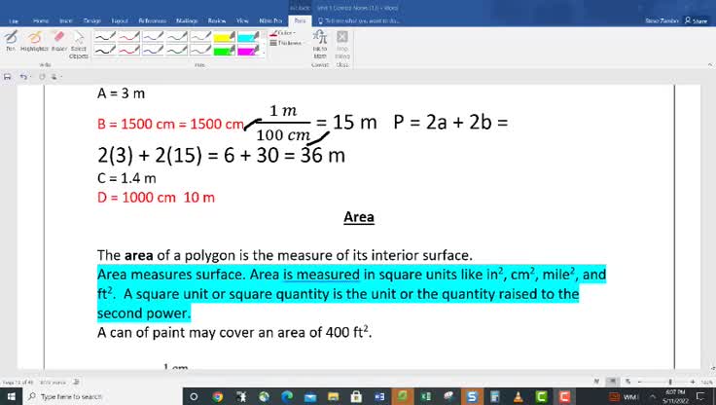Switch to the Mailings ribbon tab
Viewport: 716px width, 405px height.
pos(187,21)
